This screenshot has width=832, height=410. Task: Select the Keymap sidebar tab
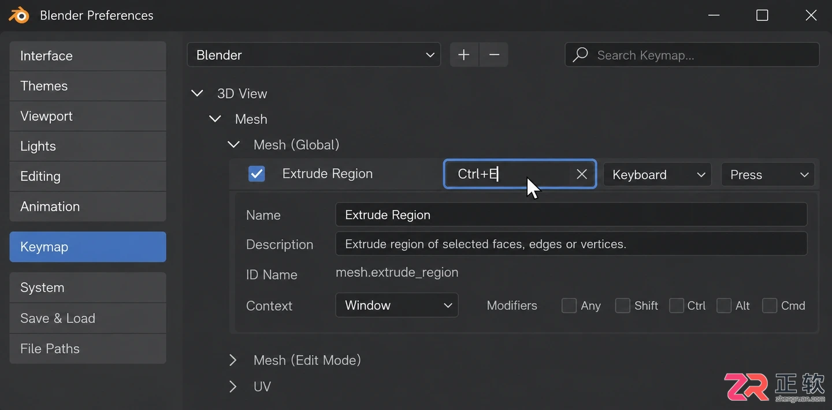pos(88,247)
